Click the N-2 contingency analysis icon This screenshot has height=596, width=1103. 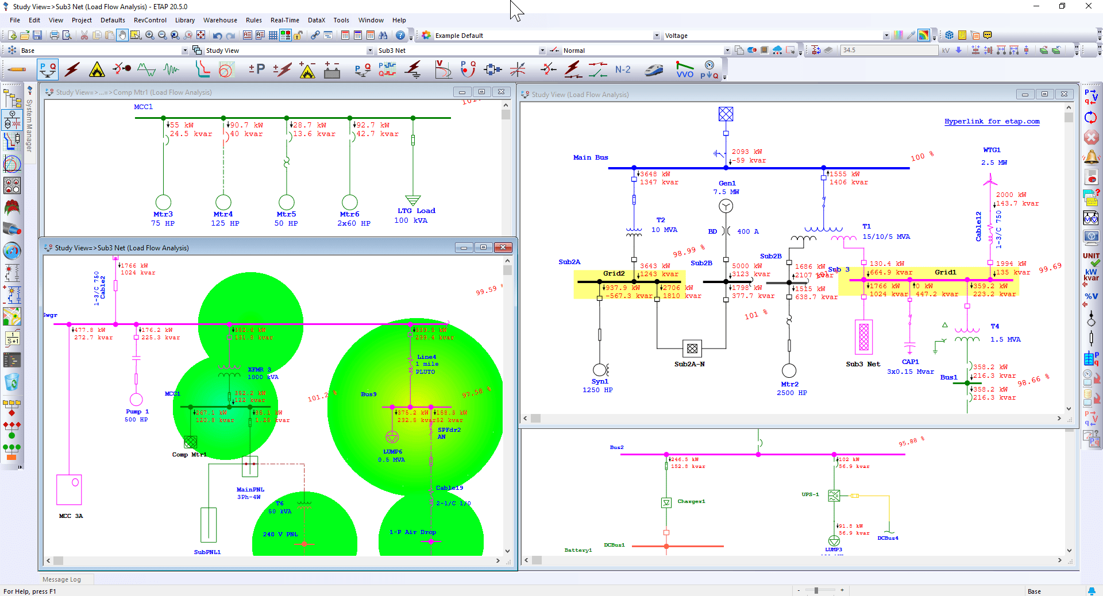[623, 70]
